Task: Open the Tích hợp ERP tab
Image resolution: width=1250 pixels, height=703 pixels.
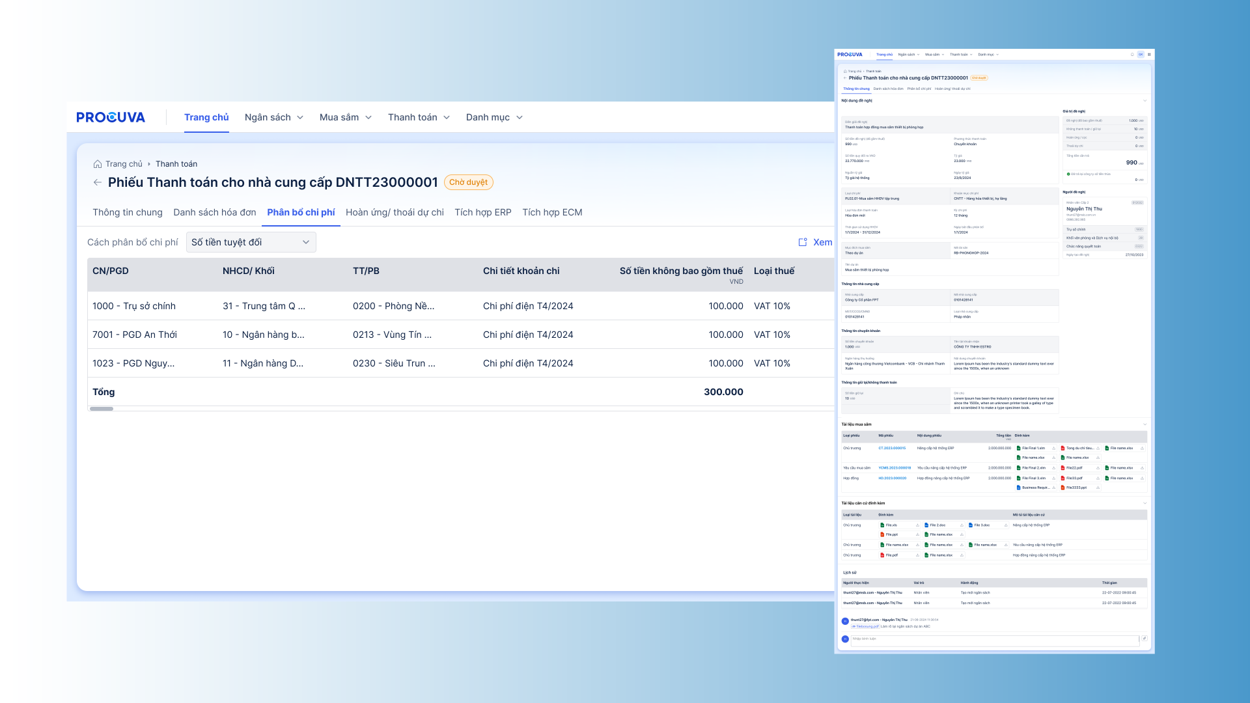Action: tap(483, 212)
